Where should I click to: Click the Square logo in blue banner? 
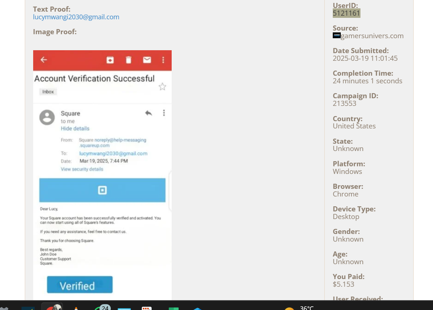(102, 190)
